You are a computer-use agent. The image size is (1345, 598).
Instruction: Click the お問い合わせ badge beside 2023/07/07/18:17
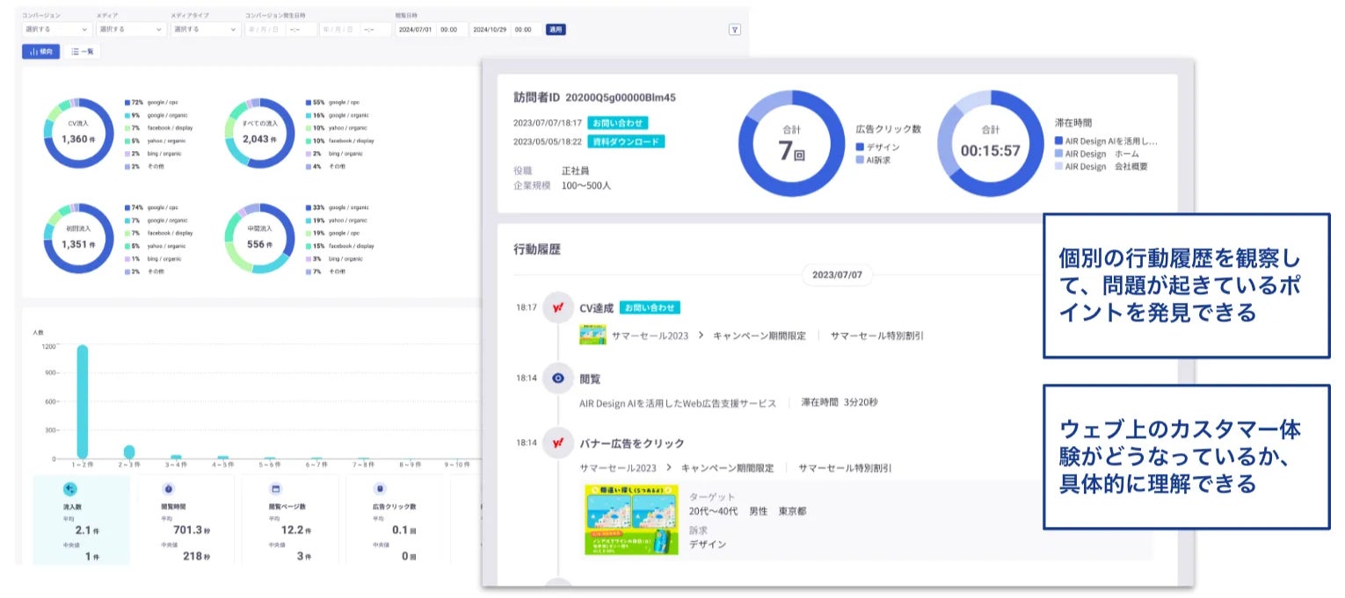(618, 123)
